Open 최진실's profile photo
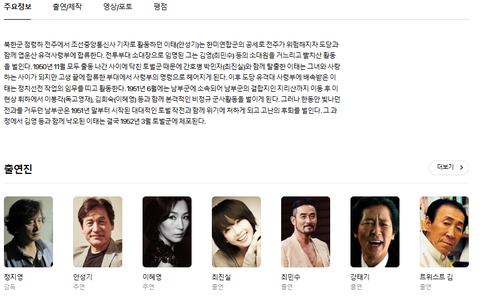Image resolution: width=484 pixels, height=300 pixels. 236,232
